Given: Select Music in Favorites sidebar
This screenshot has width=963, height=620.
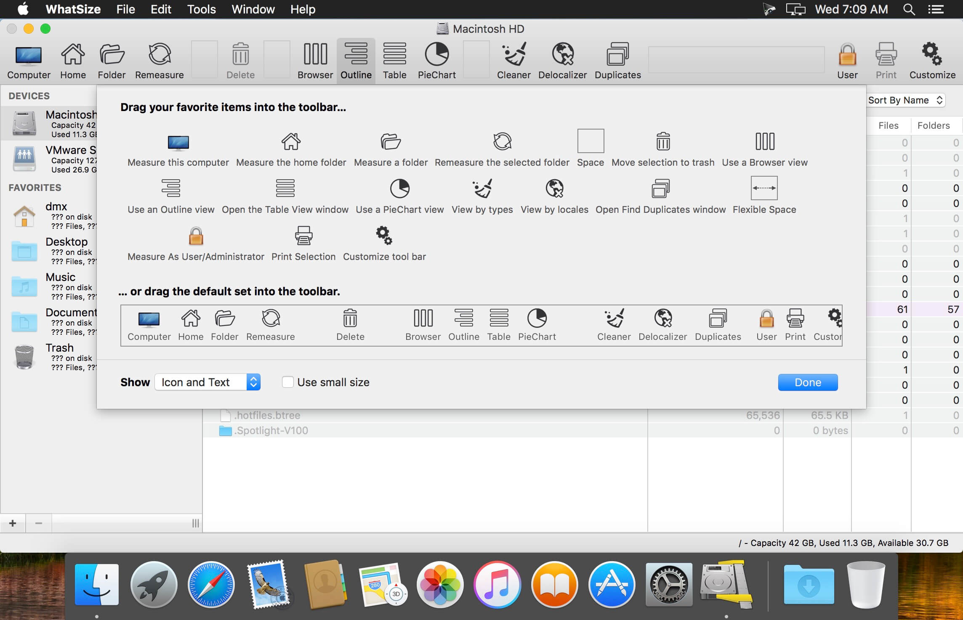Looking at the screenshot, I should coord(49,286).
